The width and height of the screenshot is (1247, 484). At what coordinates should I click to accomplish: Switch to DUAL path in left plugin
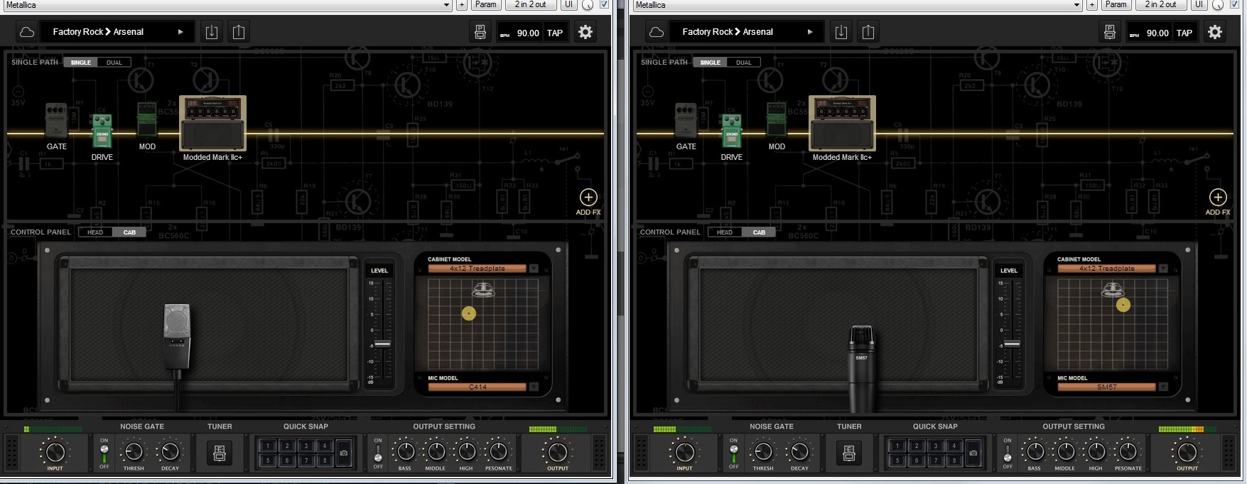click(114, 63)
